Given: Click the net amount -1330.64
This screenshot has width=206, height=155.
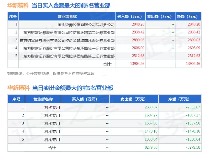Looking at the screenshot, I should pyautogui.click(x=193, y=139).
